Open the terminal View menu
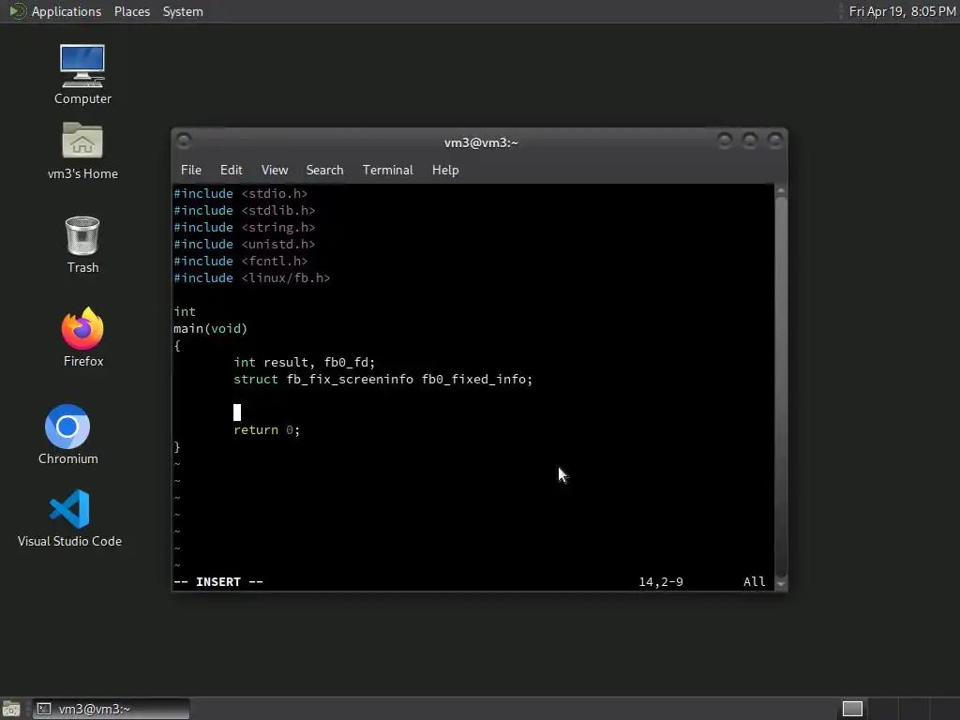The height and width of the screenshot is (720, 960). (x=275, y=171)
